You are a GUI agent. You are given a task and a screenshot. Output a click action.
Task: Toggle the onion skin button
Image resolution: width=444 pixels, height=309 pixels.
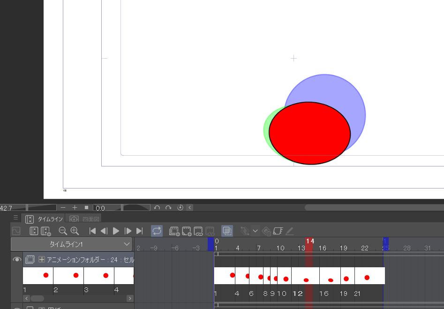click(227, 231)
